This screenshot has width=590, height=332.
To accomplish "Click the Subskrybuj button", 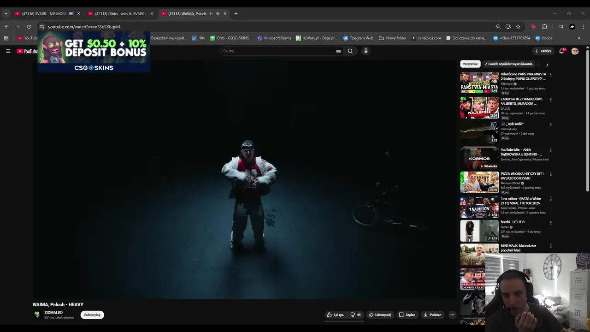I will (92, 315).
